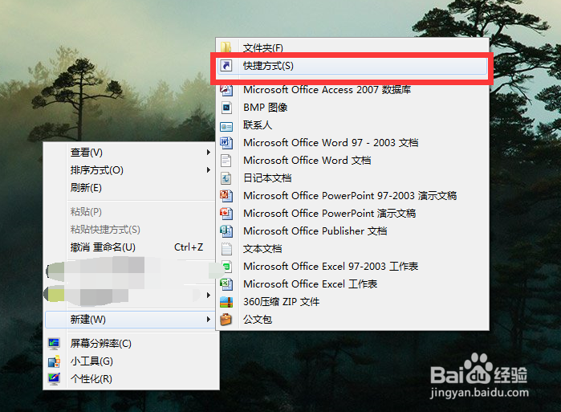Expand the 排序方式(O) submenu arrow
Screen dimensions: 561x412
(208, 170)
